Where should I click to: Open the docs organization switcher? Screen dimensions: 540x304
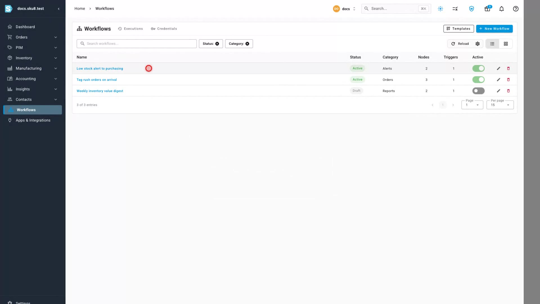coord(345,9)
